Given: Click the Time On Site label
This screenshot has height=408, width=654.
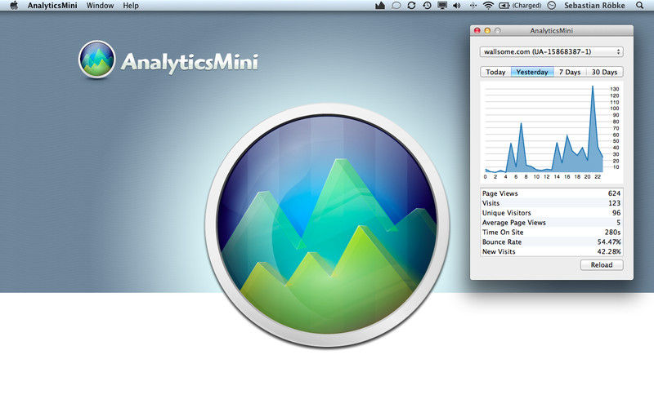Looking at the screenshot, I should tap(503, 233).
